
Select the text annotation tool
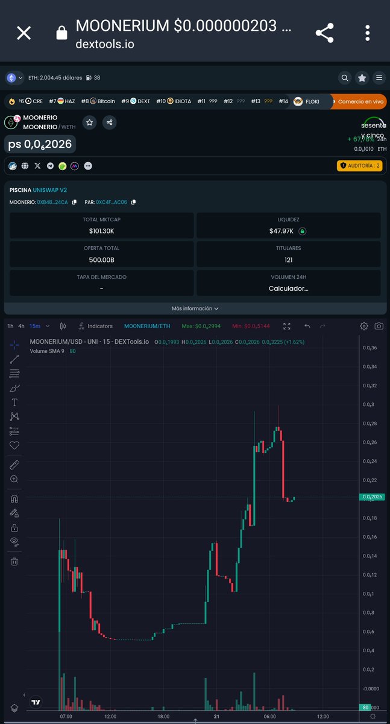click(14, 402)
